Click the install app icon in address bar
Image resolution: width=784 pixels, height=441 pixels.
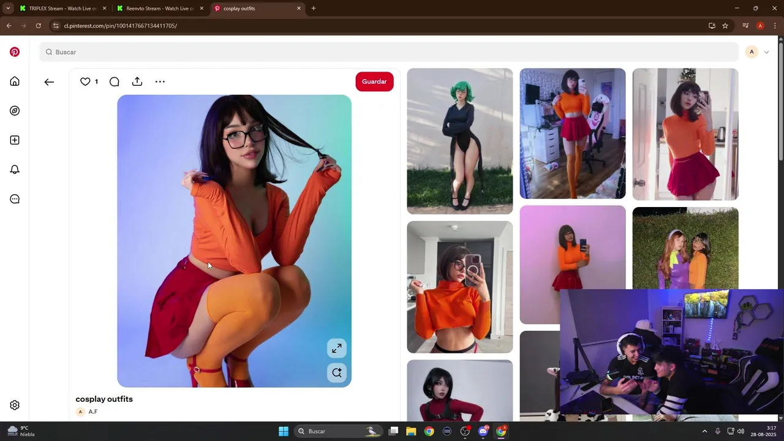(x=712, y=26)
